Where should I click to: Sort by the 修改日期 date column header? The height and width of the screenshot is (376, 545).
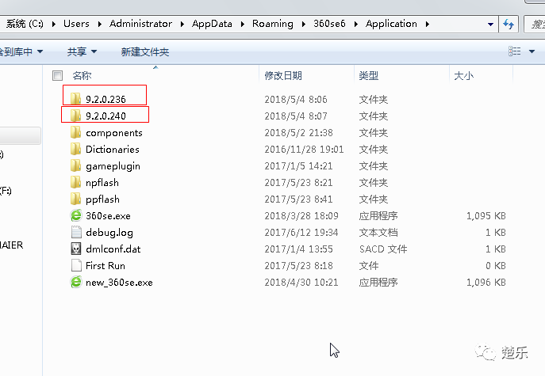[x=283, y=75]
